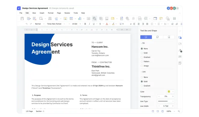Open the 100% zoom level dropdown

(174, 111)
